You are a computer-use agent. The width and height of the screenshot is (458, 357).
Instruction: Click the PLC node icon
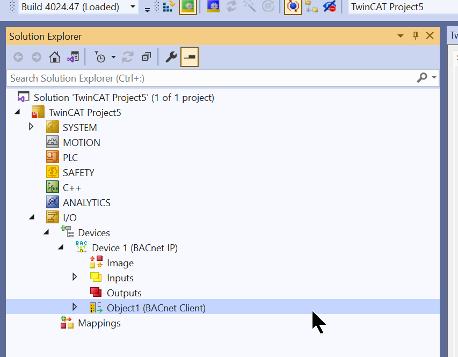pos(53,157)
